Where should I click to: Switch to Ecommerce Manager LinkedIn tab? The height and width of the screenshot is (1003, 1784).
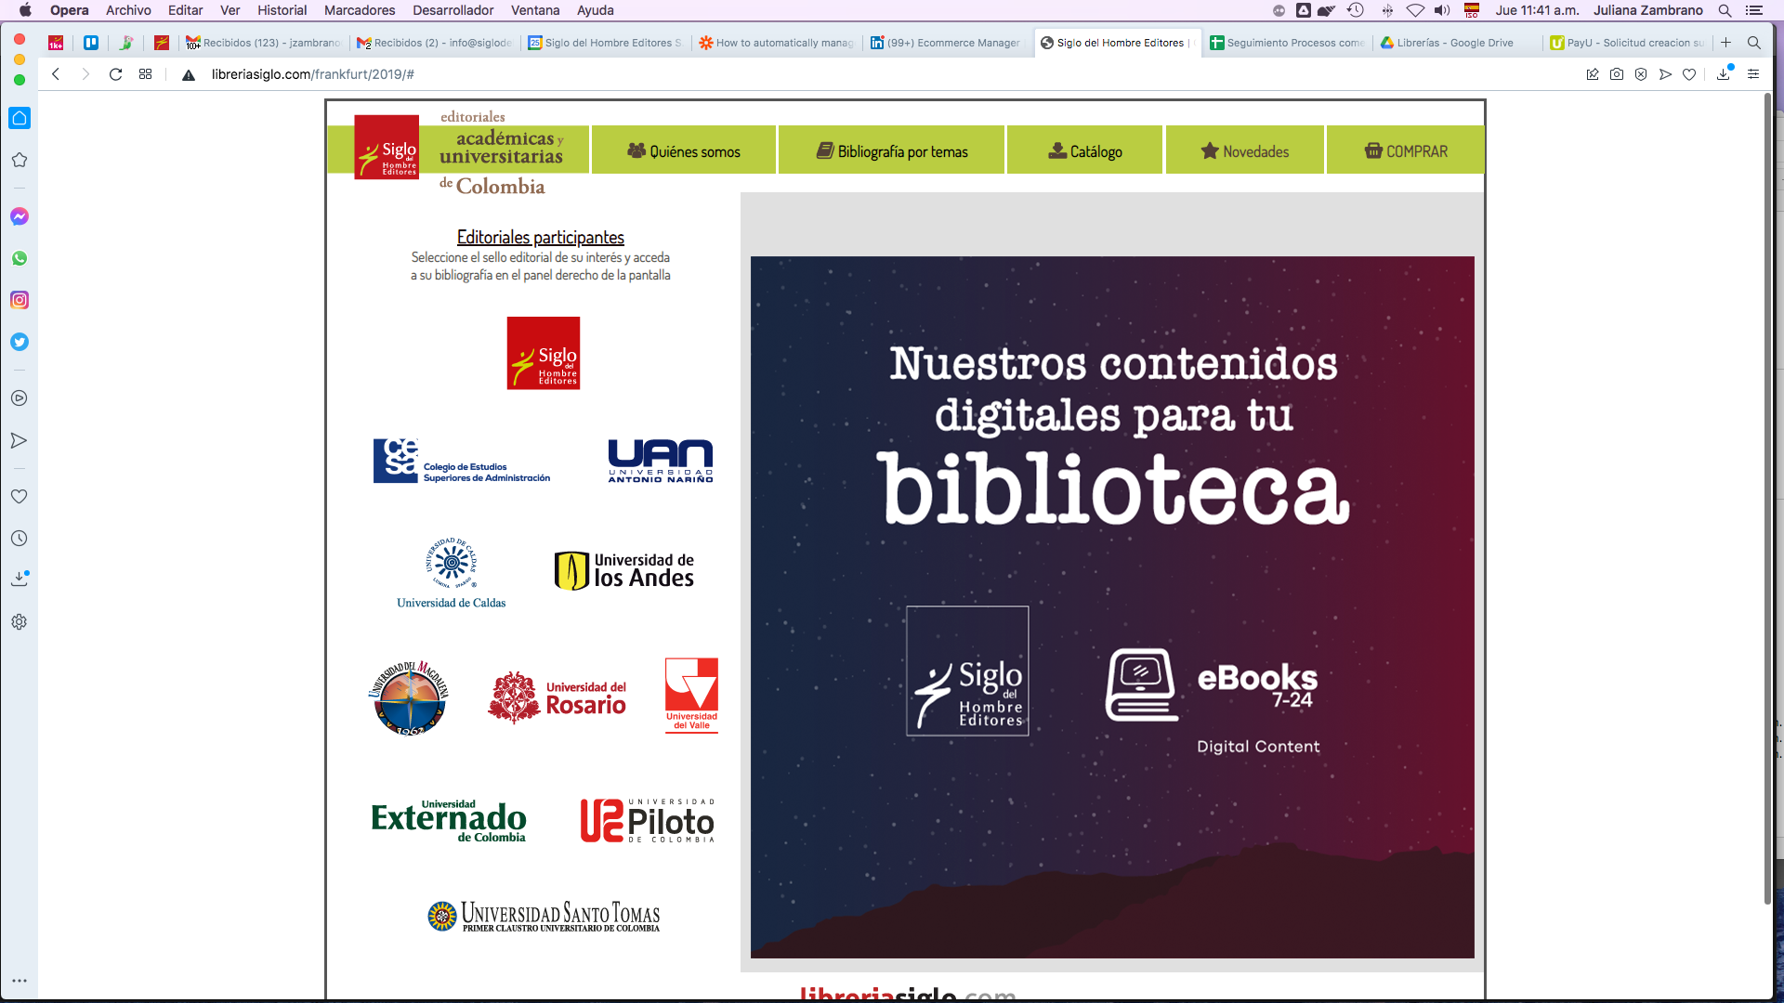point(946,43)
